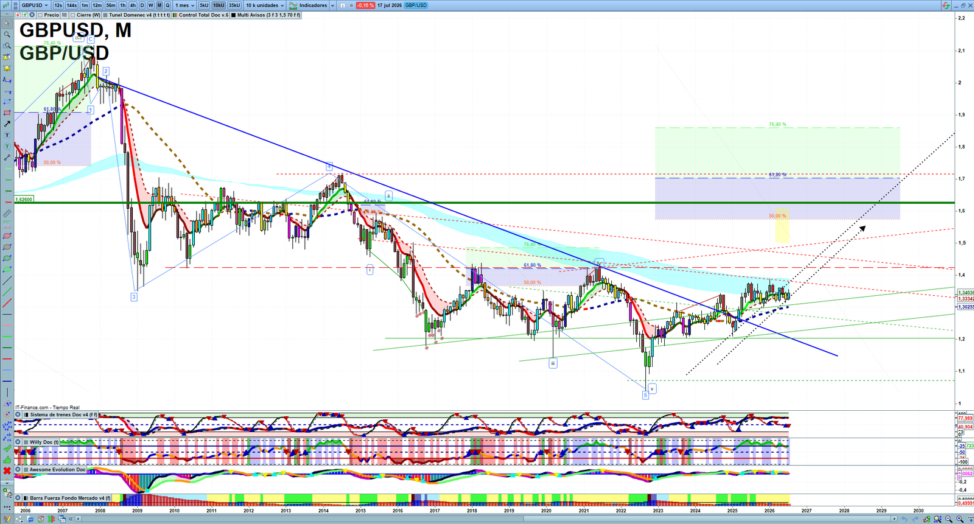
Task: Open the three dots more-tools menu
Action: tap(7, 507)
